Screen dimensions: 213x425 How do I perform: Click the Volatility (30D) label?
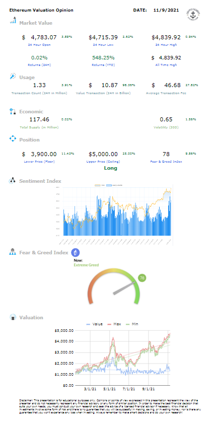tap(166, 127)
